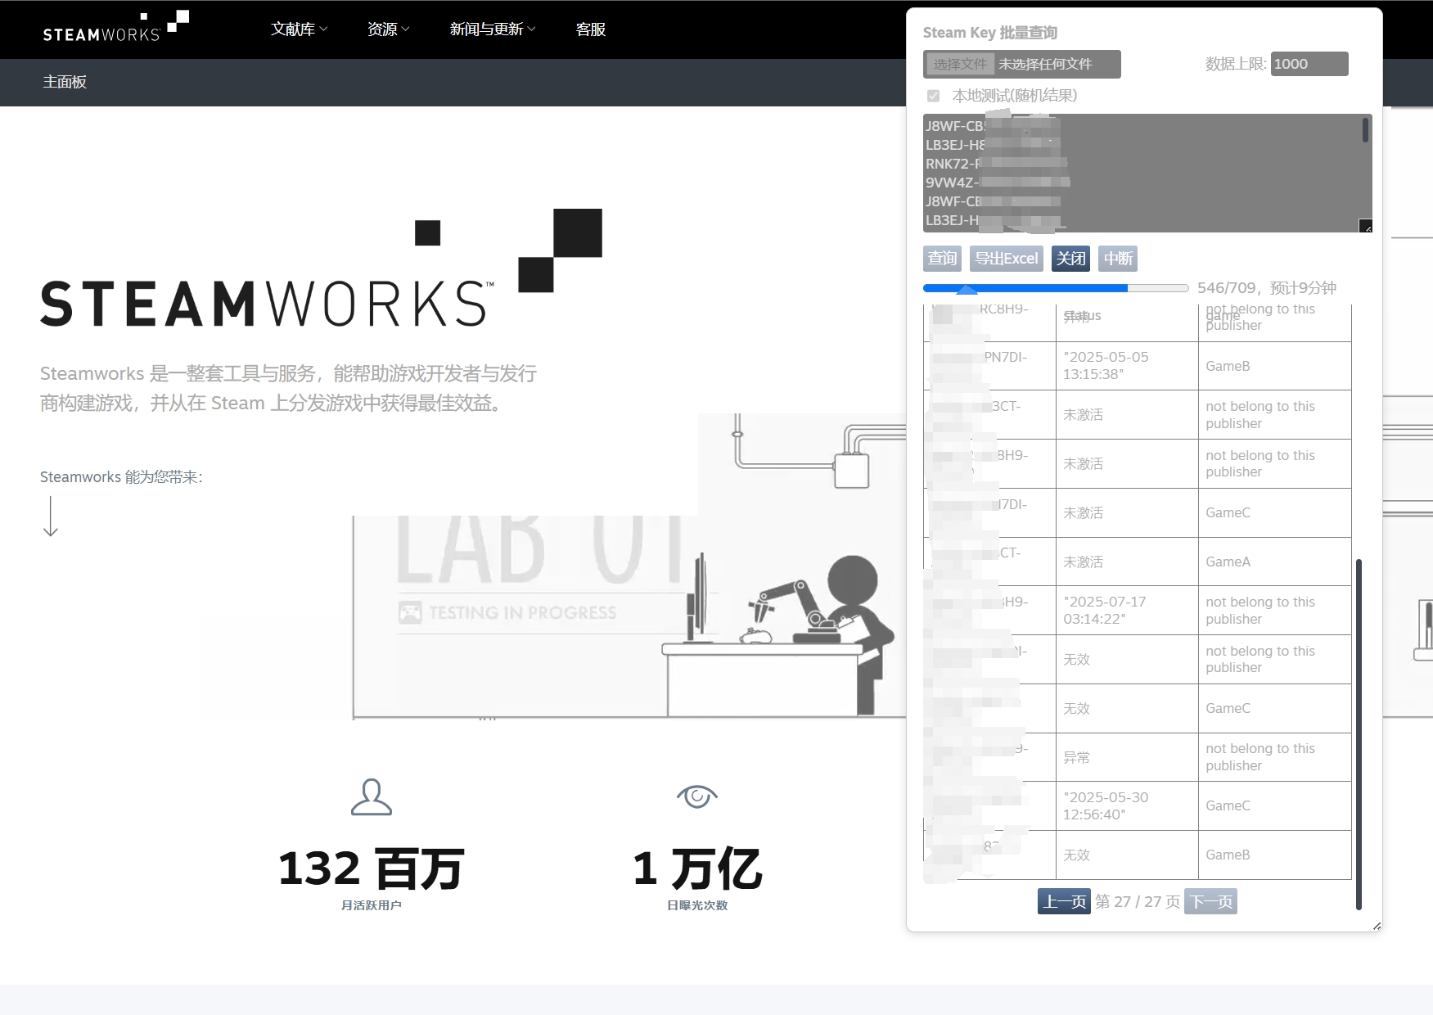Open the 文献库 dropdown menu
Viewport: 1433px width, 1015px height.
tap(299, 29)
